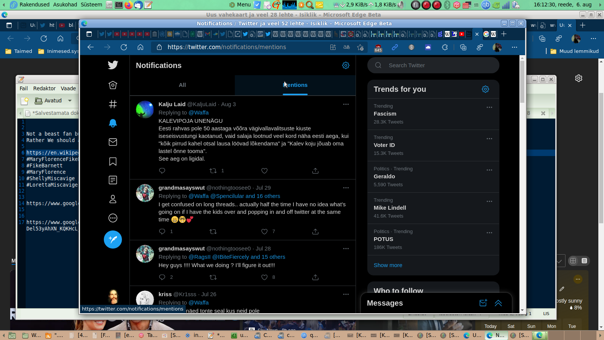Open the Rakendused menu
This screenshot has height=340, width=604.
tap(34, 5)
